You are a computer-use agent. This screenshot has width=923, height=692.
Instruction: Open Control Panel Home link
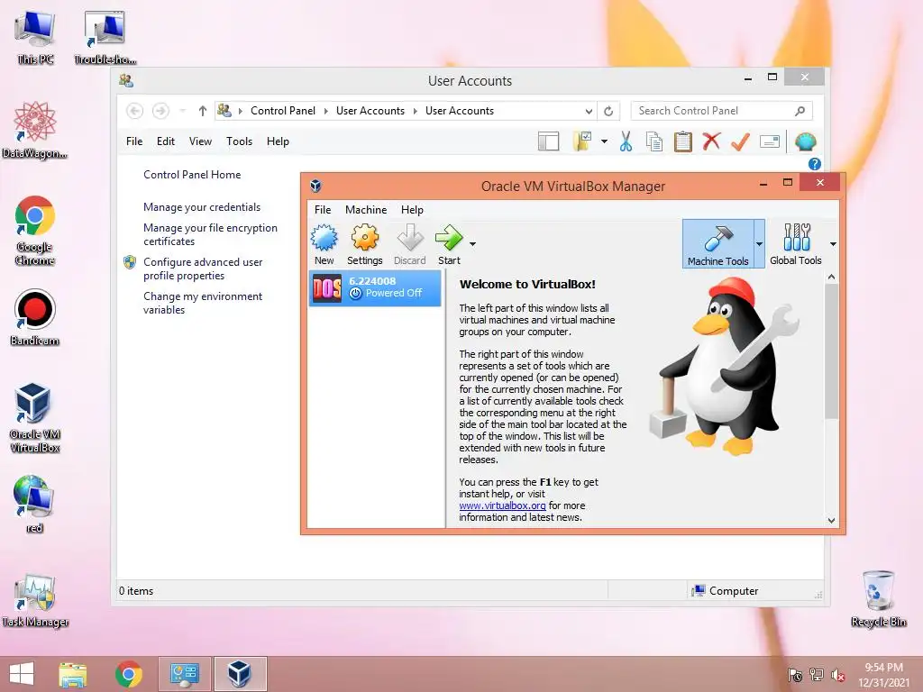pos(192,175)
